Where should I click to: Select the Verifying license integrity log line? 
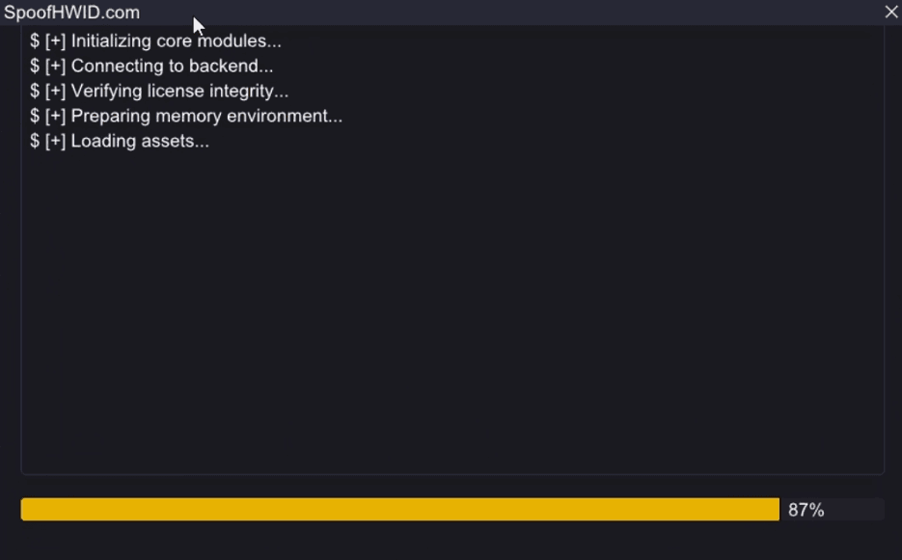coord(159,91)
